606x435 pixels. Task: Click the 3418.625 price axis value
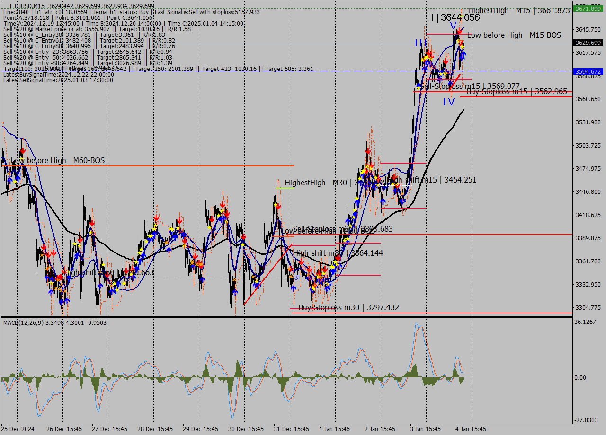[x=588, y=215]
